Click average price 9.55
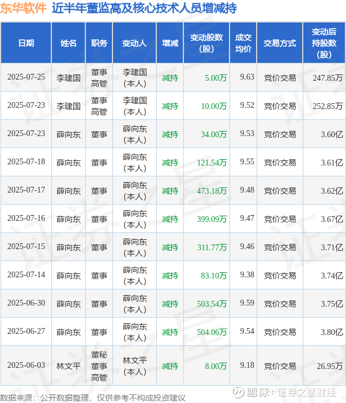346x403 pixels. point(247,162)
